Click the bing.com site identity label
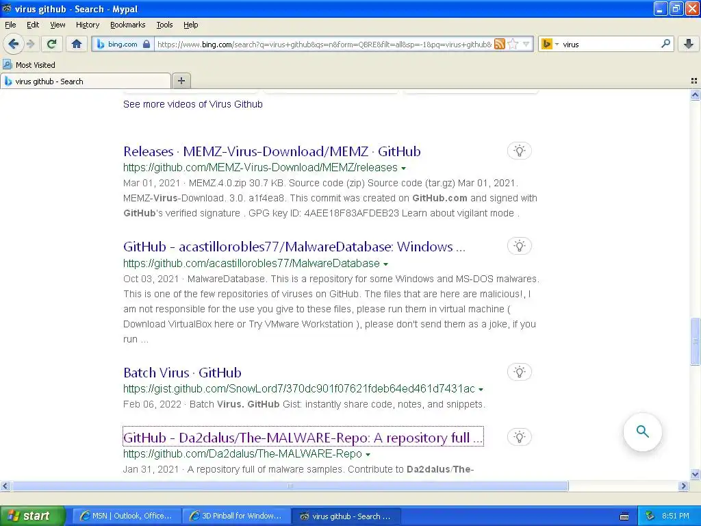701x526 pixels. [x=122, y=44]
